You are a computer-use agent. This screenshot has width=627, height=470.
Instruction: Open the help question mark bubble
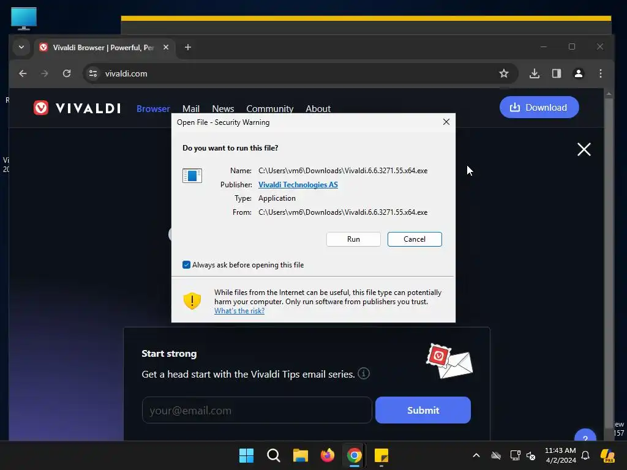tap(585, 436)
